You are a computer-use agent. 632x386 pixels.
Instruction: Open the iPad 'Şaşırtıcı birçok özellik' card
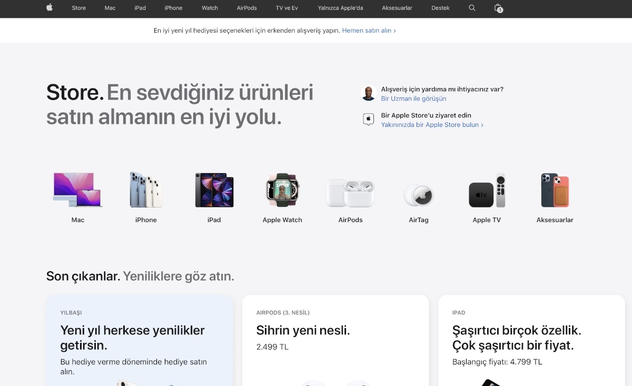(531, 340)
